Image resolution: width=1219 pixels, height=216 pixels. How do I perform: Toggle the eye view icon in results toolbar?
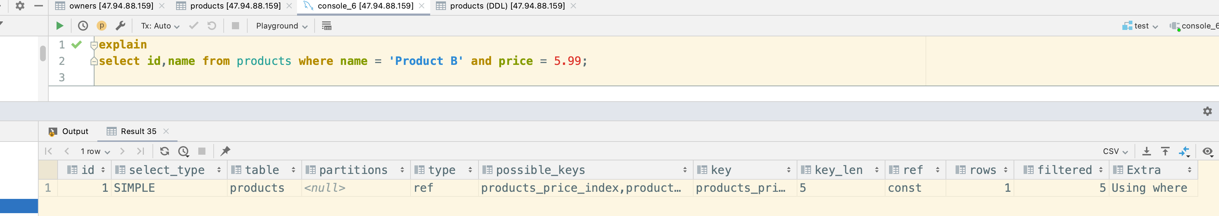click(x=1207, y=151)
